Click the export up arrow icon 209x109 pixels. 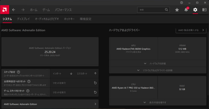click(x=95, y=73)
